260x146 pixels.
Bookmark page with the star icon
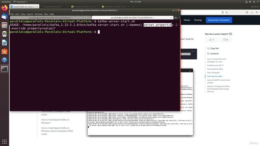[227, 12]
